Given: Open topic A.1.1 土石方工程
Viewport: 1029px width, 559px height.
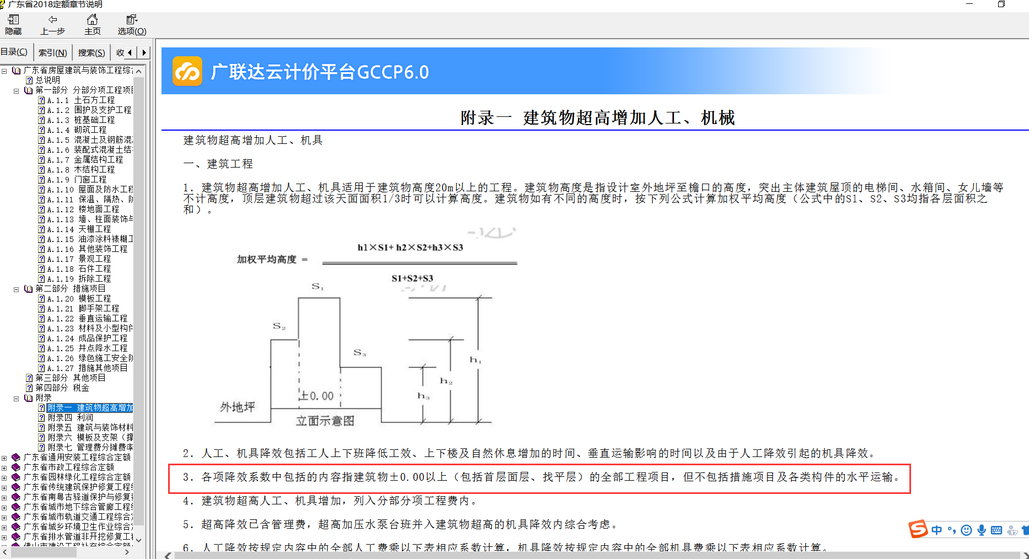Looking at the screenshot, I should (81, 100).
